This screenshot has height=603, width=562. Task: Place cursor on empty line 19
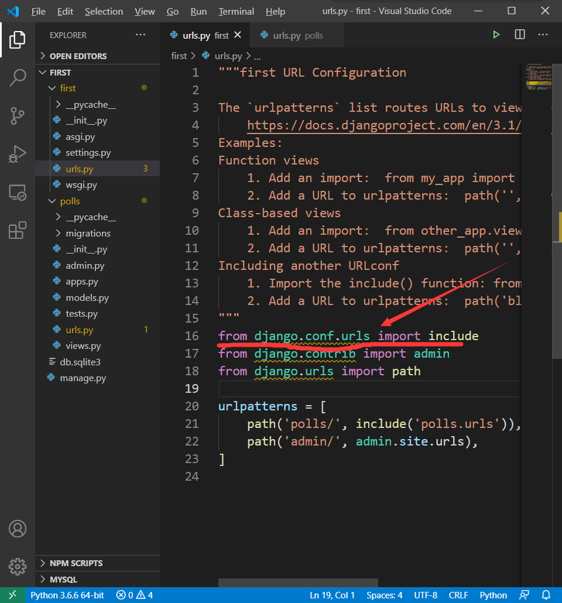(x=369, y=388)
